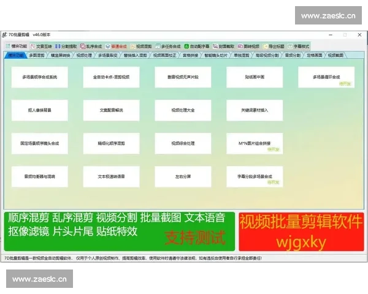This screenshot has height=294, width=368.
Task: Select the 替换插入混剪 tab
Action: pos(136,55)
